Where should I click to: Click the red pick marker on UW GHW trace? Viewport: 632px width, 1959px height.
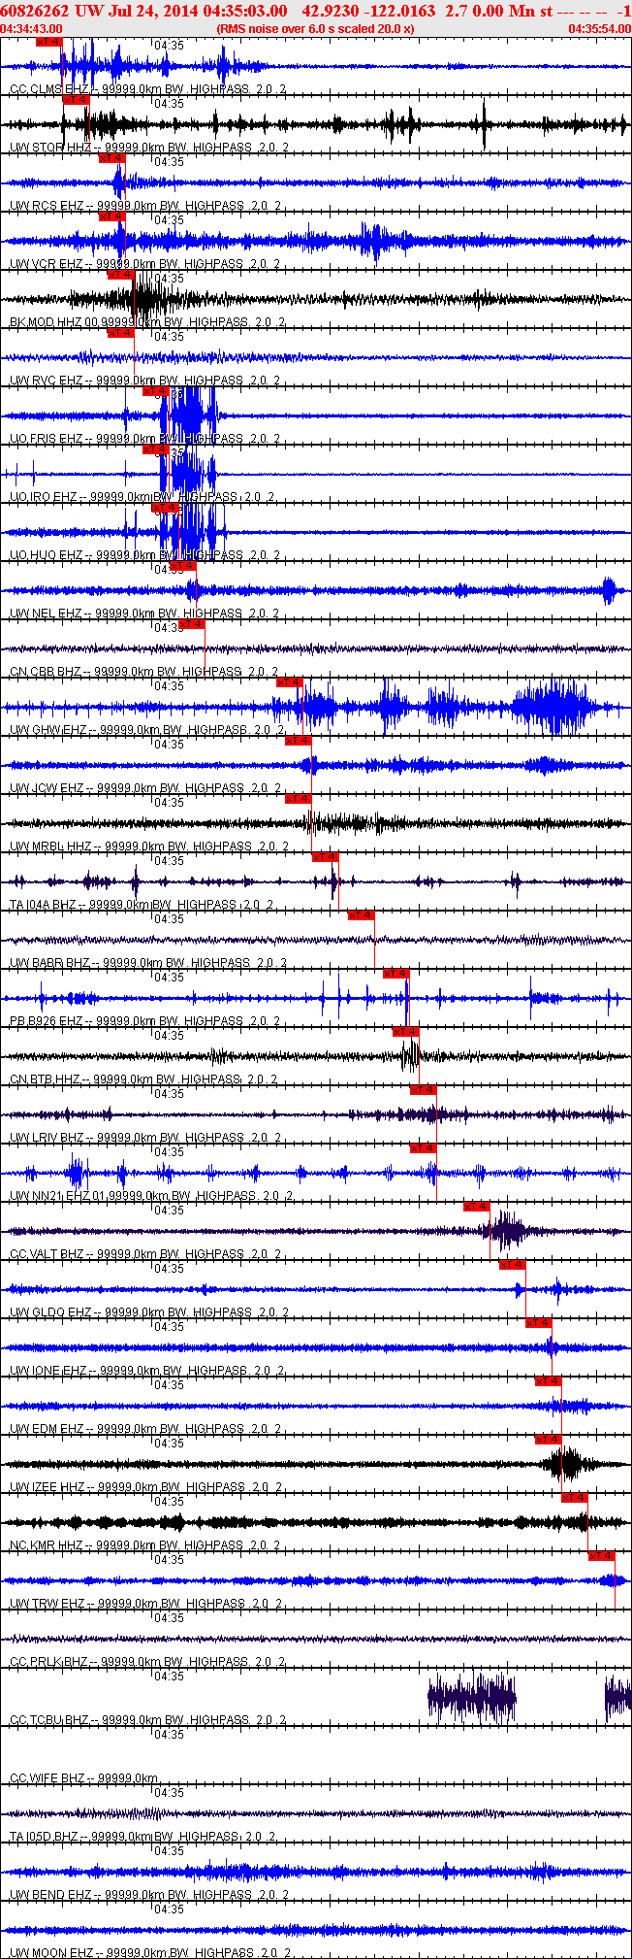point(289,682)
